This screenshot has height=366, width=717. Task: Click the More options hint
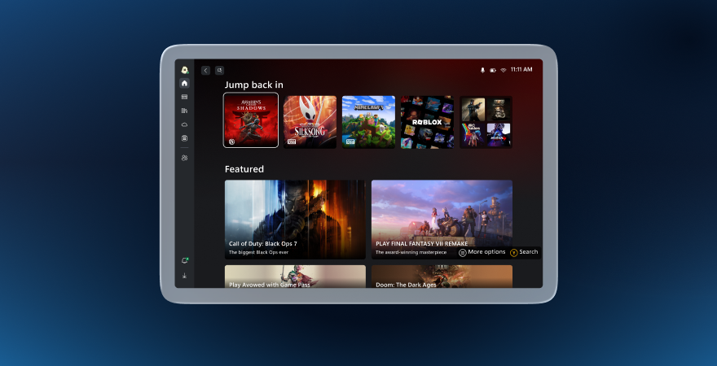pyautogui.click(x=482, y=252)
